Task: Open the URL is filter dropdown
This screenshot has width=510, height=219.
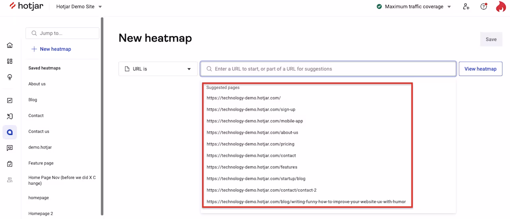Action: 158,69
